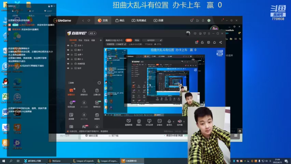Click the funnel icon in streaming app title bar
This screenshot has height=164, width=291.
(204, 34)
